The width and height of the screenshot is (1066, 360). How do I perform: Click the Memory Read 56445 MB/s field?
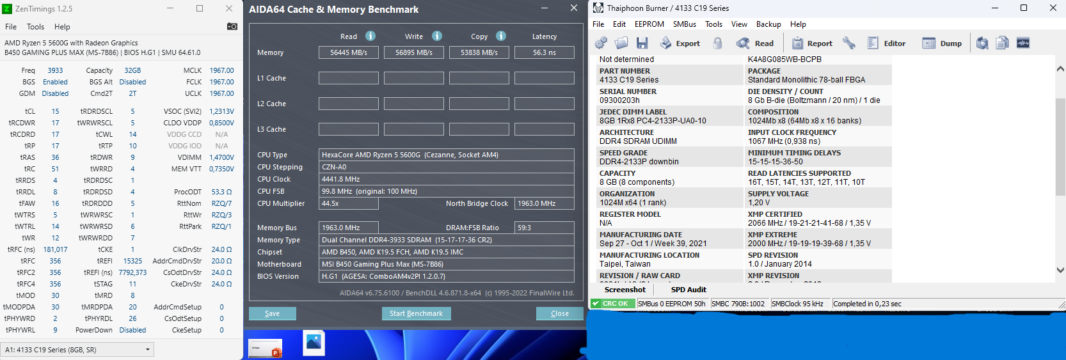tap(349, 52)
